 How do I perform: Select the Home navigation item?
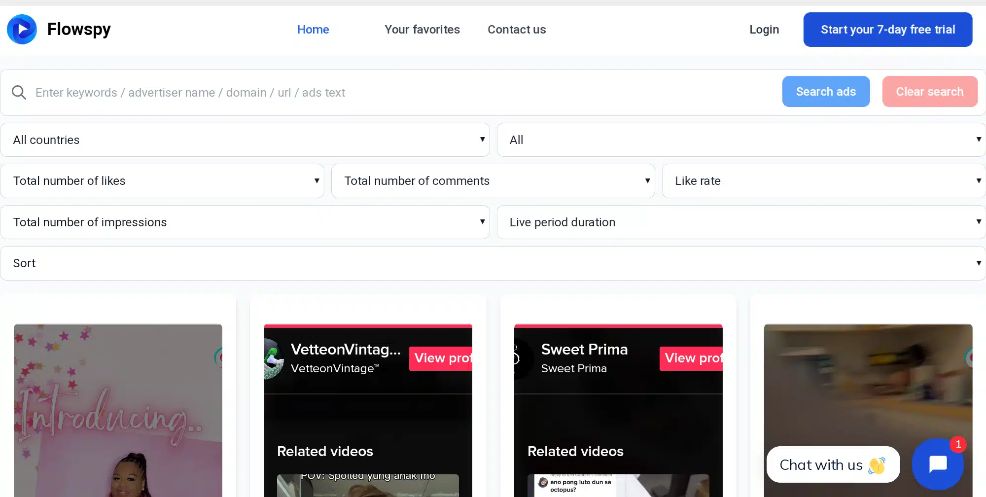pos(313,29)
